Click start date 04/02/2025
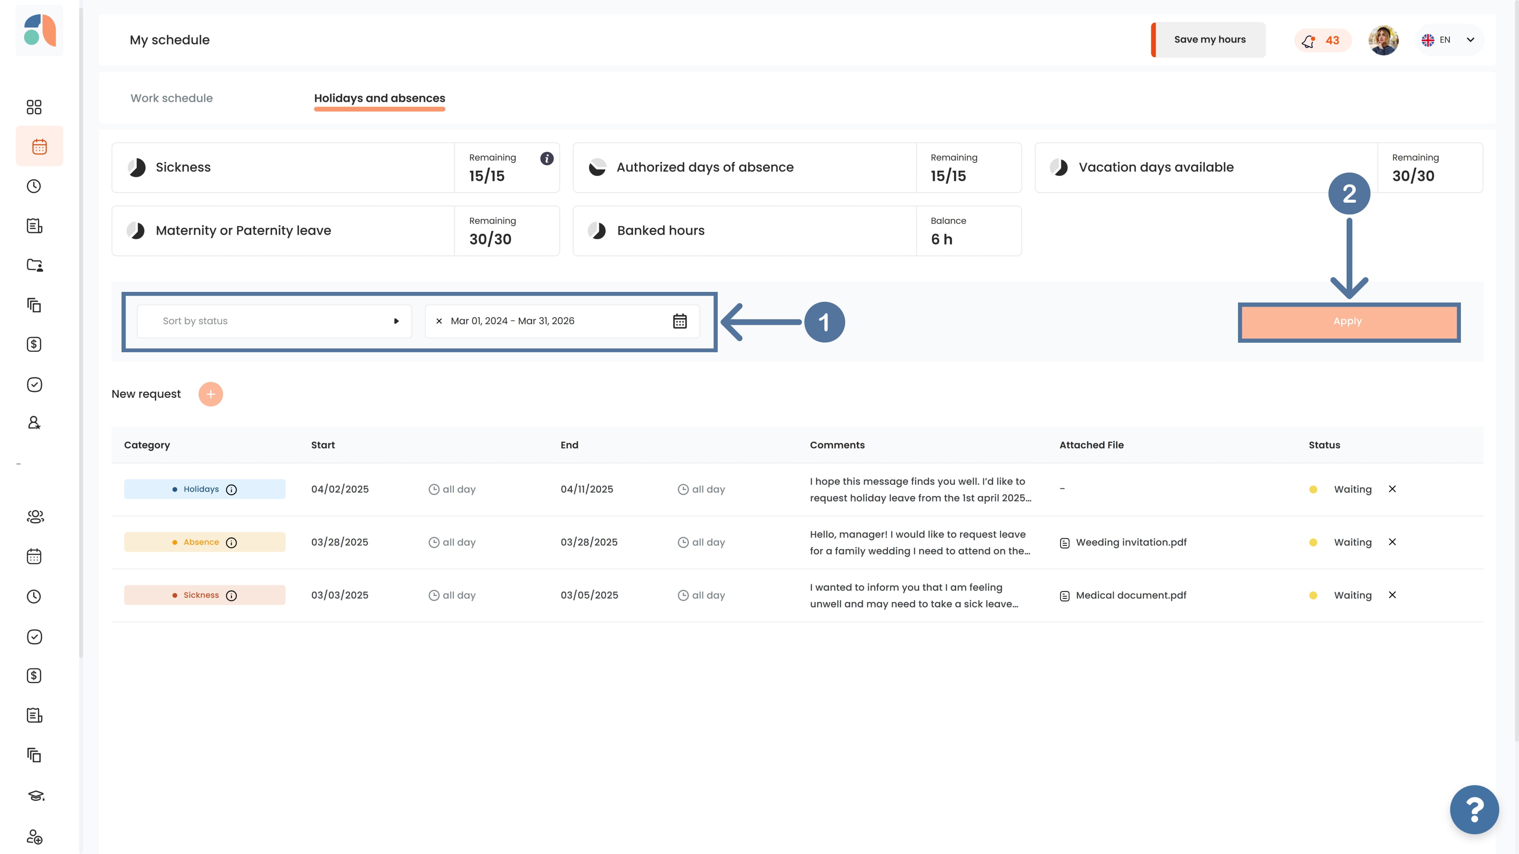The width and height of the screenshot is (1519, 854). (x=339, y=489)
